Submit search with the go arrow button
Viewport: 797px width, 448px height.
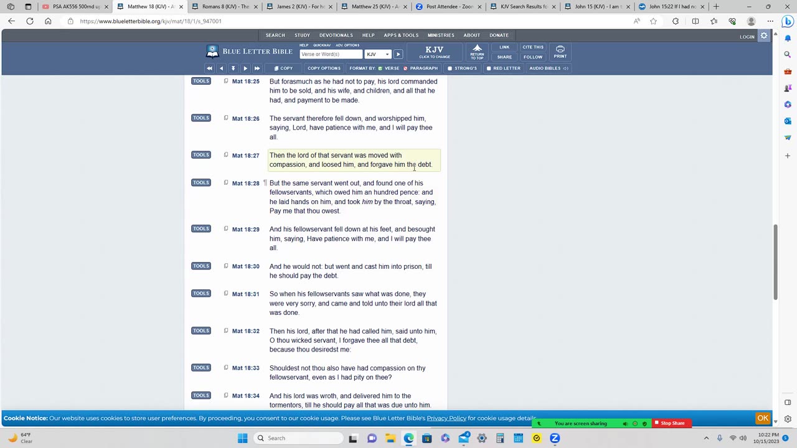click(398, 54)
